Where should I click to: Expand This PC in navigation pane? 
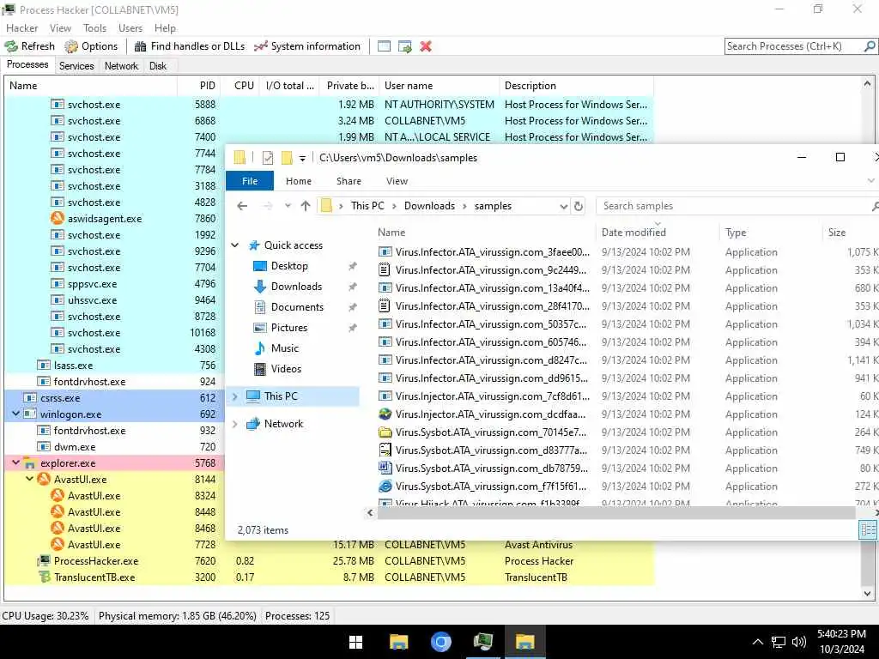click(235, 396)
